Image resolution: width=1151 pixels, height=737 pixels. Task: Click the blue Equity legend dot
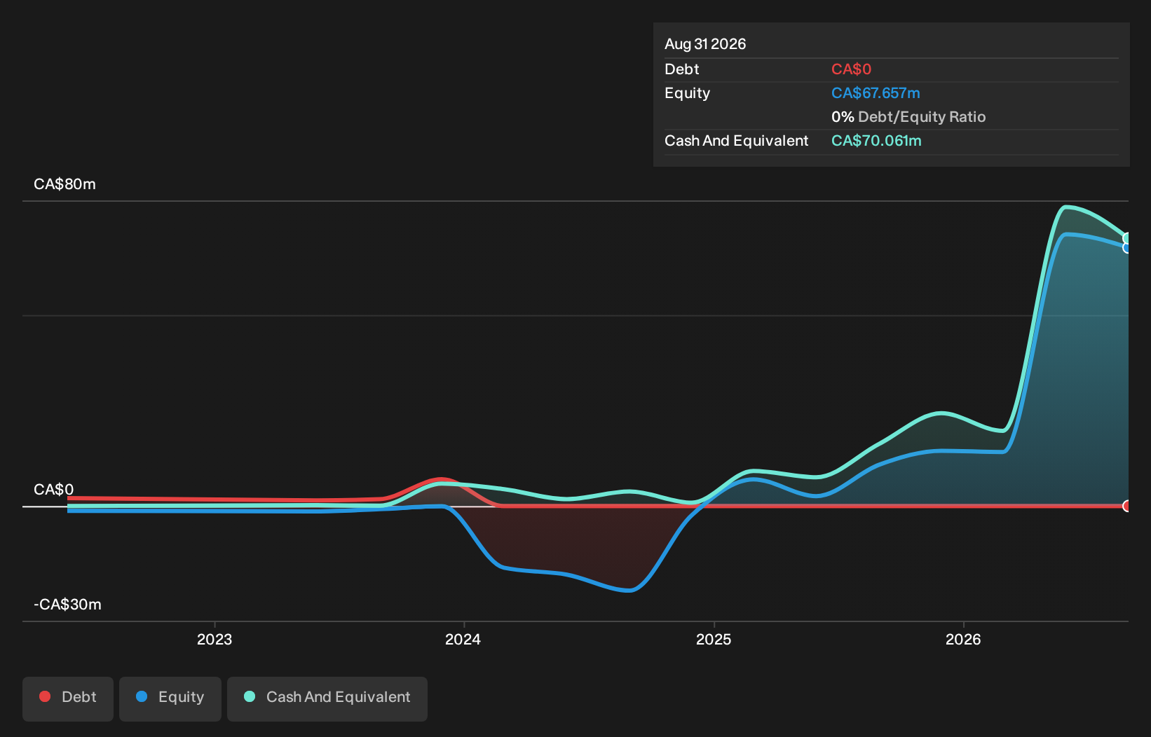coord(142,696)
